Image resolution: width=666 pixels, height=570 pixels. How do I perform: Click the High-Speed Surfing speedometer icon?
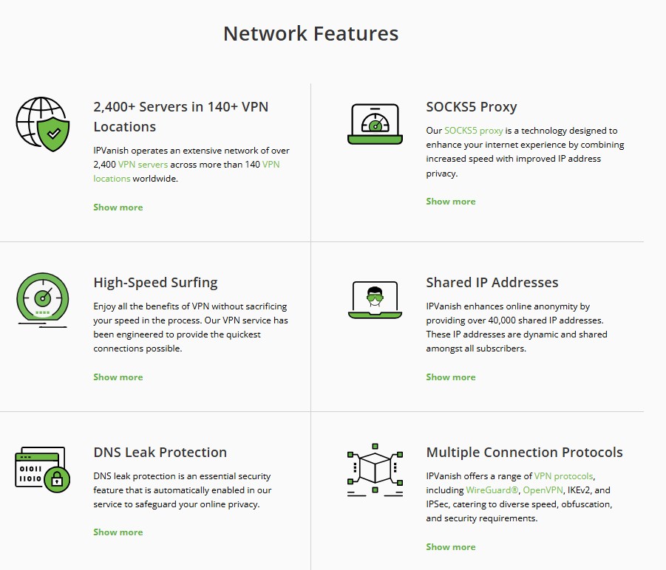pos(42,298)
